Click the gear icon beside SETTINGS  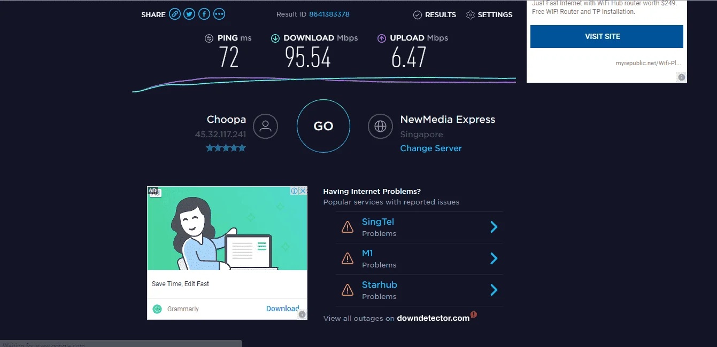click(x=471, y=15)
